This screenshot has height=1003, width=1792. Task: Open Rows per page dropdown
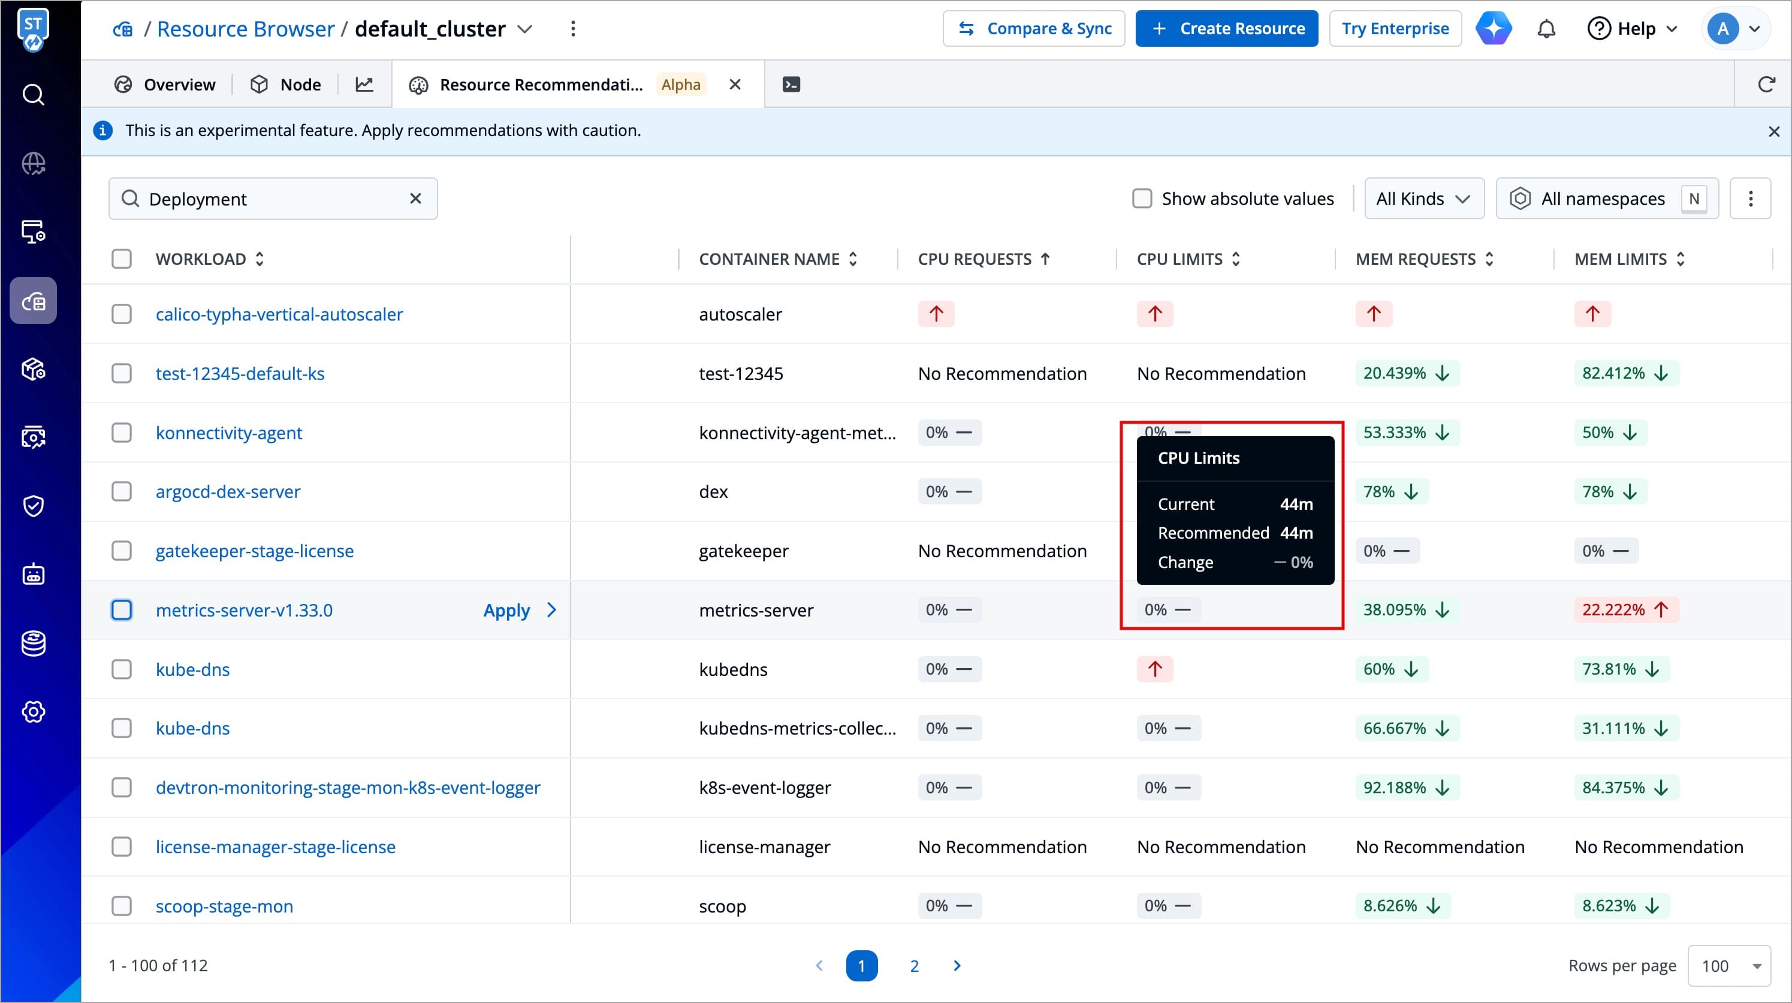tap(1728, 965)
